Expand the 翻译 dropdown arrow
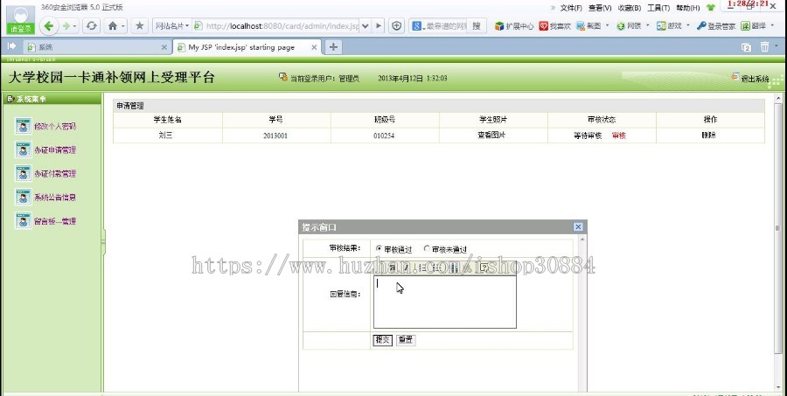 772,25
